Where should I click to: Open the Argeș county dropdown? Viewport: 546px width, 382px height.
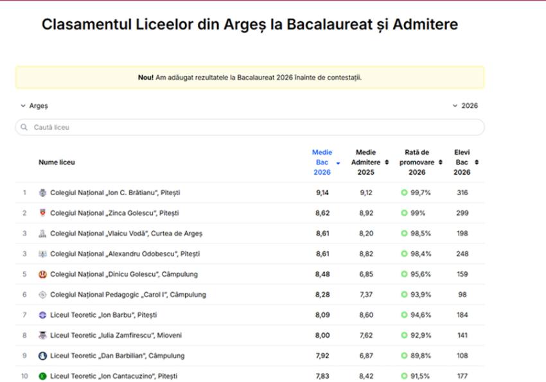point(34,106)
